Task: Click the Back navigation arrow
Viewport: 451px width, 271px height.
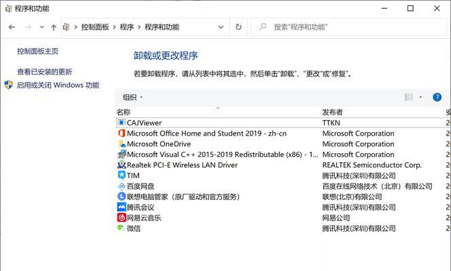Action: pos(12,27)
